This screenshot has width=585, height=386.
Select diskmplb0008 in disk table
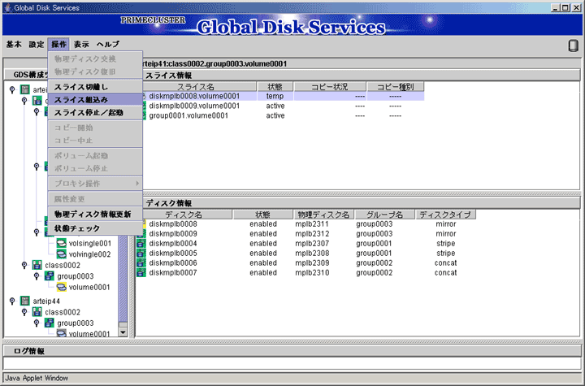[173, 224]
